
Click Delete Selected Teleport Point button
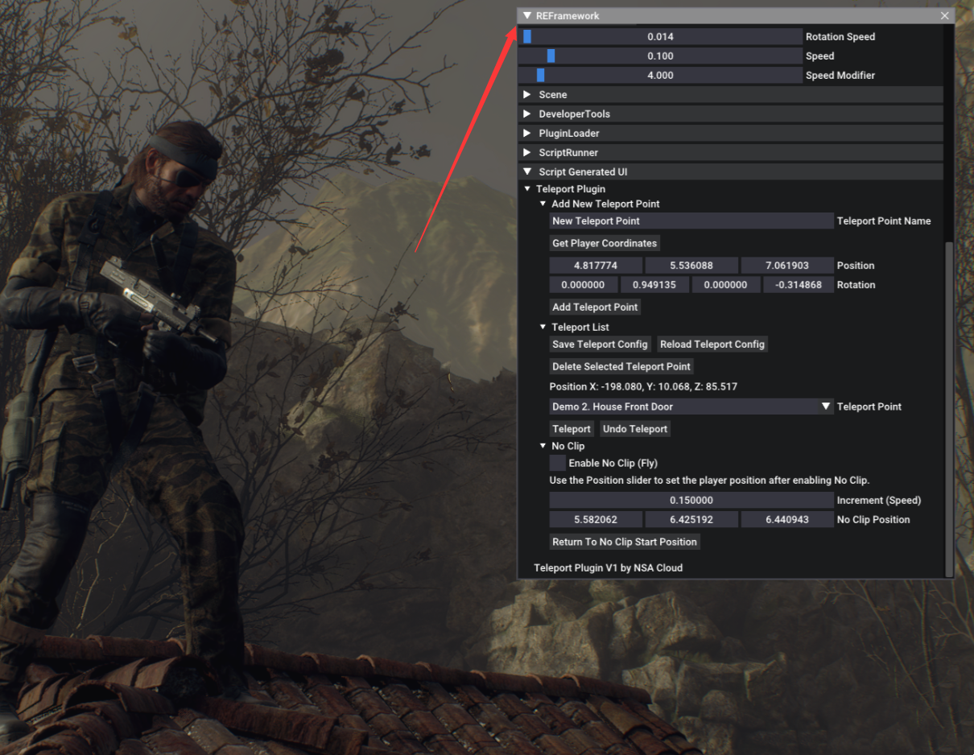(621, 366)
